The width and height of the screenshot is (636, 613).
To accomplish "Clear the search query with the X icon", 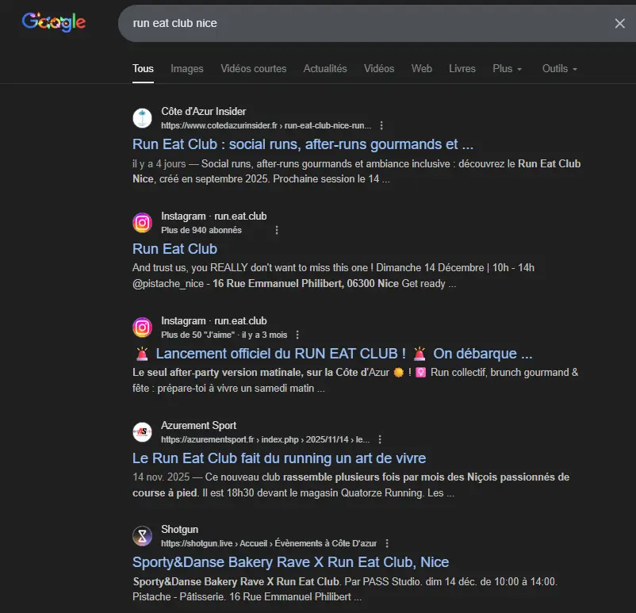I will (x=619, y=23).
